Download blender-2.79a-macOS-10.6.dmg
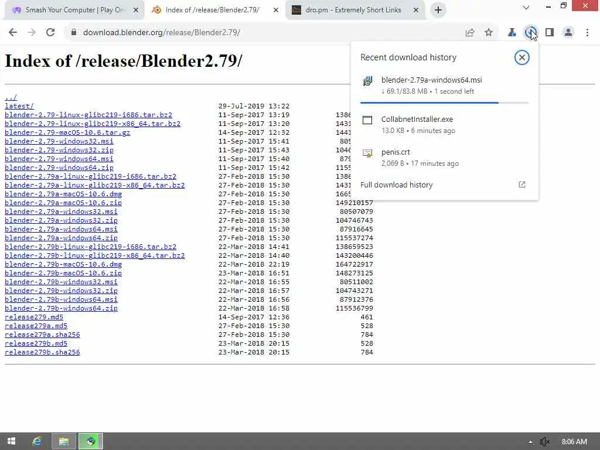The width and height of the screenshot is (600, 450). tap(63, 194)
